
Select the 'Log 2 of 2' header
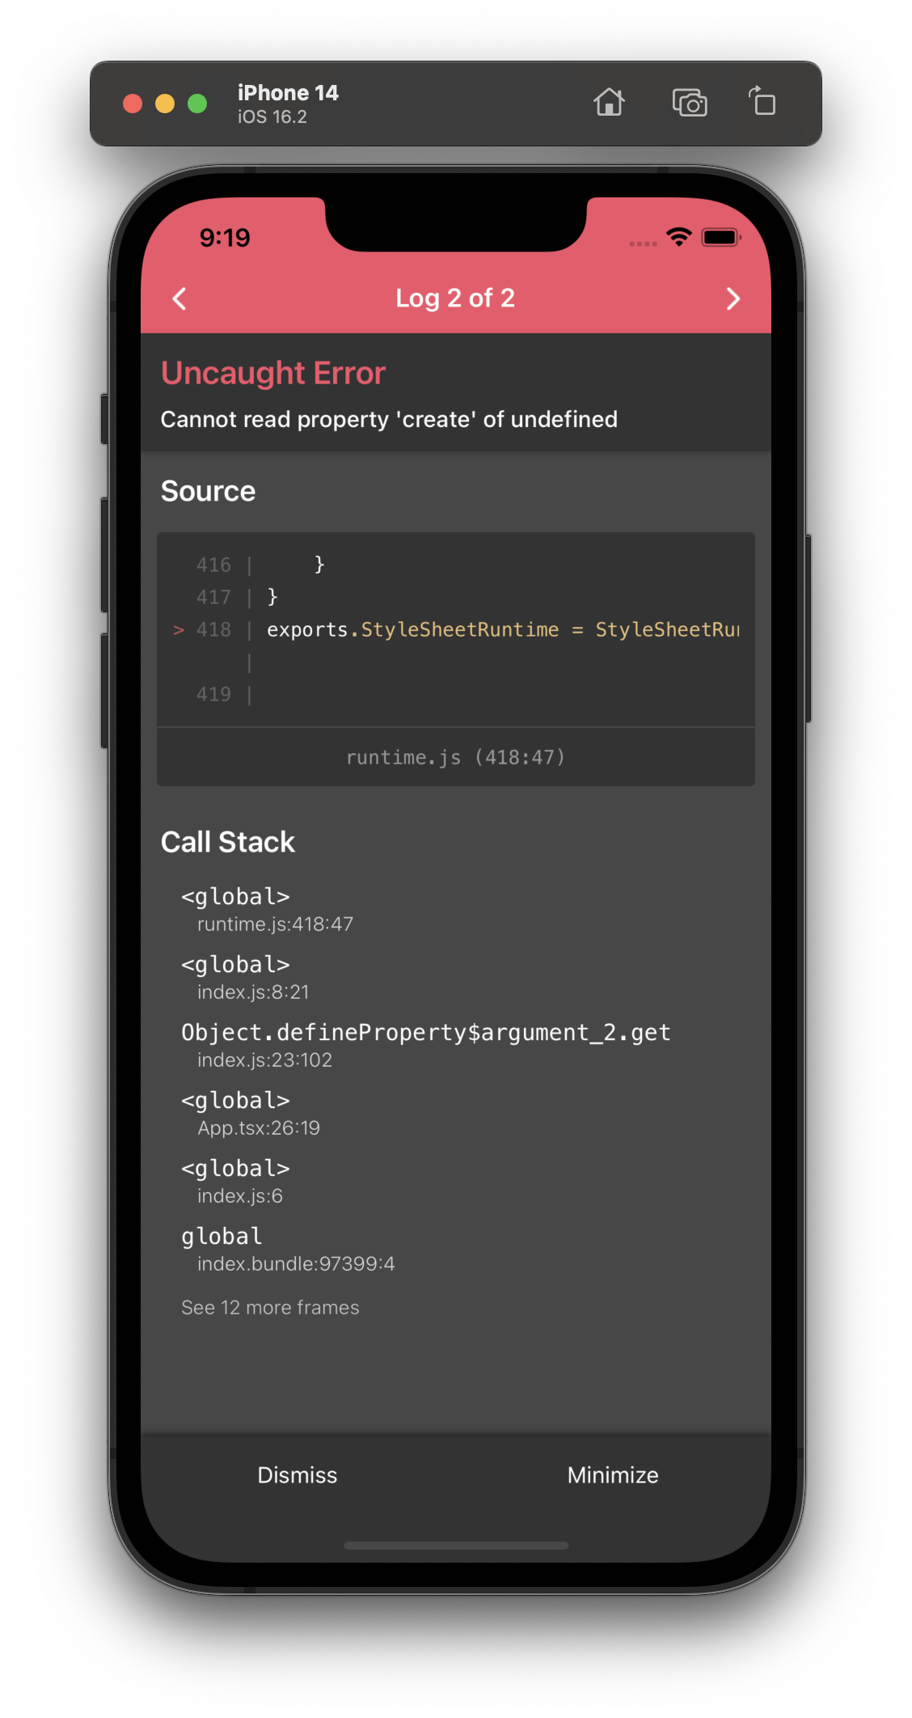[x=455, y=298]
